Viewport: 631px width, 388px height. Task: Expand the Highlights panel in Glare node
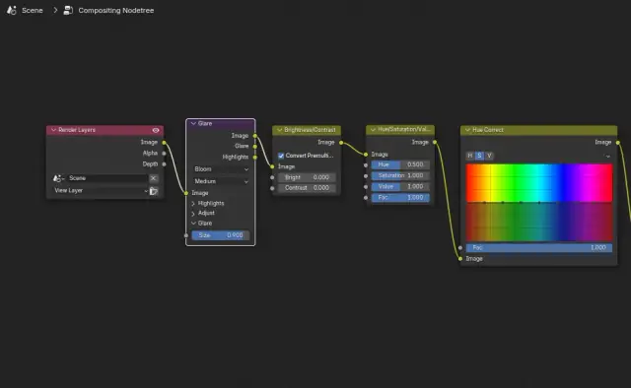(x=193, y=204)
